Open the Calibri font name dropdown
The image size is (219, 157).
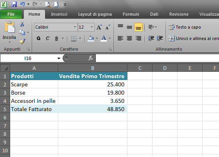pyautogui.click(x=75, y=27)
